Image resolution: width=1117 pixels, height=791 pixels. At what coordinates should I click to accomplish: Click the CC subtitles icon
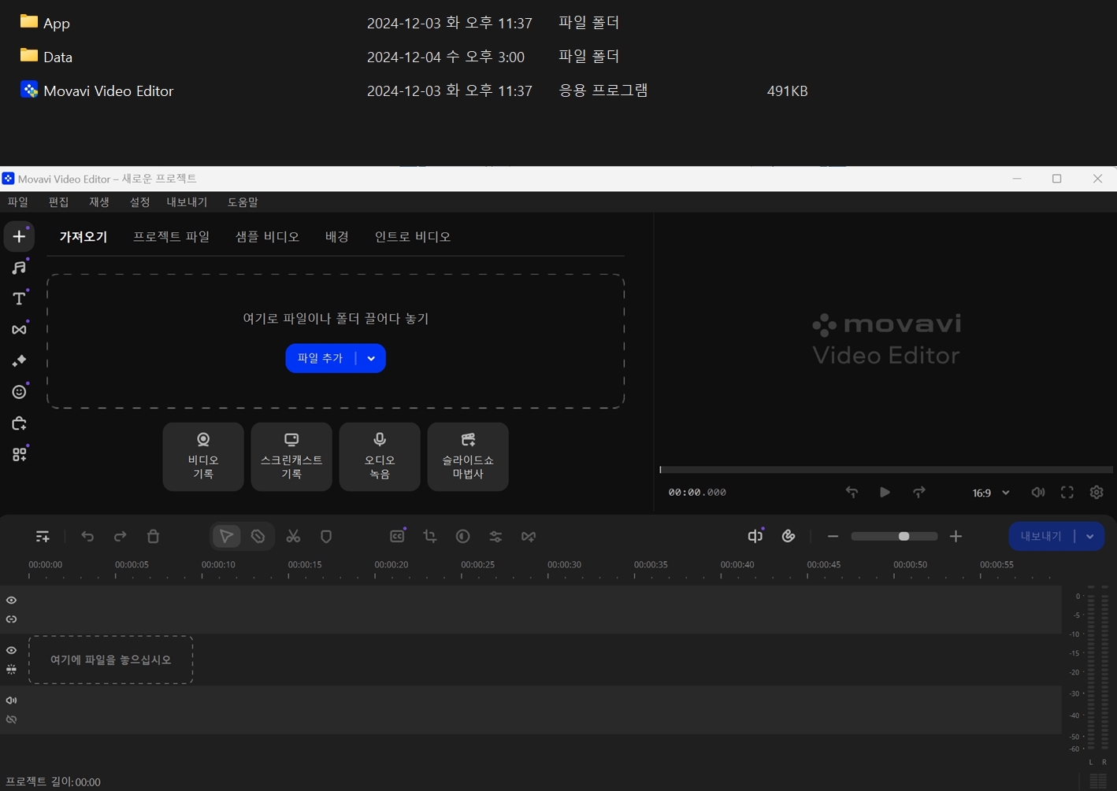click(x=397, y=536)
